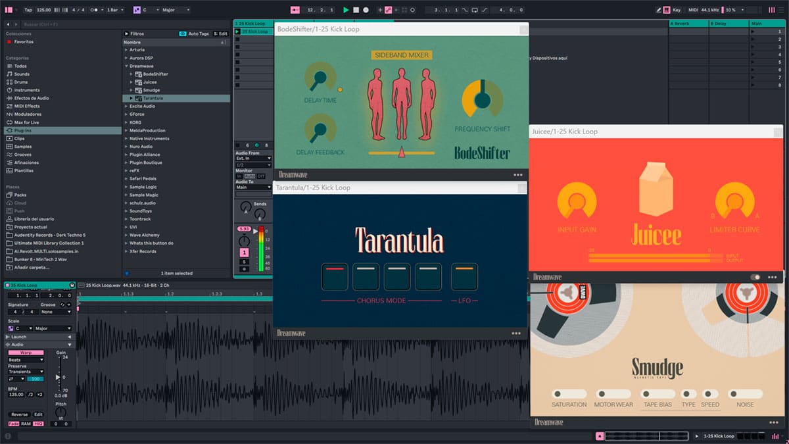Select Favoritos in the browser collections
The width and height of the screenshot is (789, 444).
pyautogui.click(x=24, y=41)
